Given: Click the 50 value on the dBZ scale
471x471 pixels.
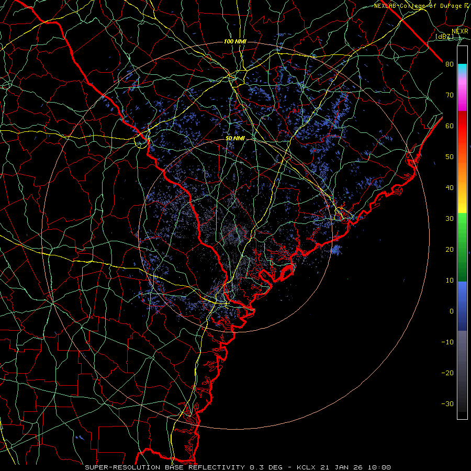Looking at the screenshot, I should click(450, 157).
